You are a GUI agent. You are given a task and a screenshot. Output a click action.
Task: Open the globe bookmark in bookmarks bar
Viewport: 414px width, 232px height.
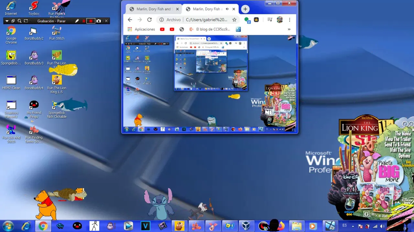[181, 29]
